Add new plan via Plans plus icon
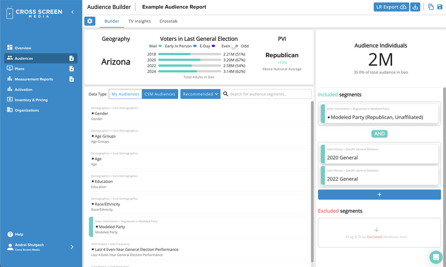Screen dimensions: 446x267 pyautogui.click(x=72, y=69)
